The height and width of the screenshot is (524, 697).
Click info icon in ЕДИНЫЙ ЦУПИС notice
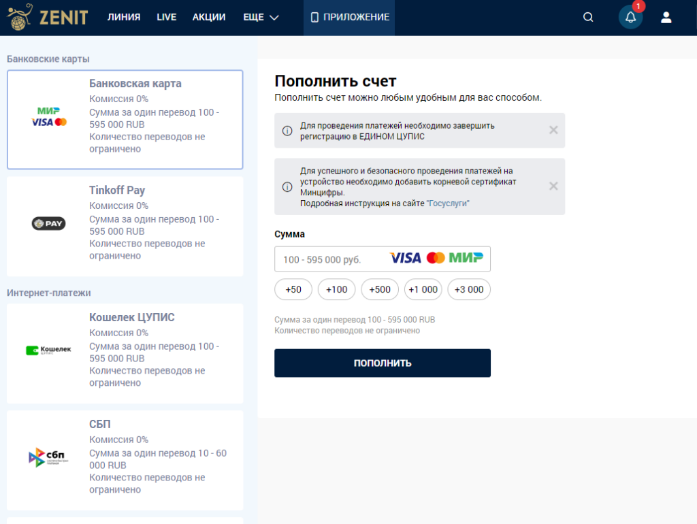[287, 131]
